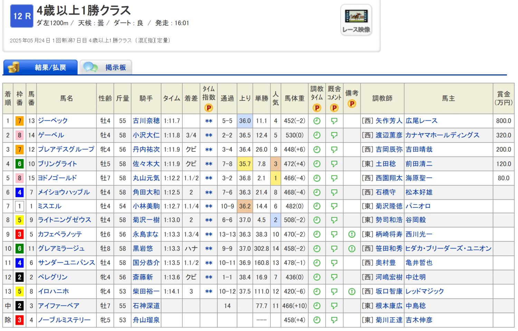This screenshot has width=518, height=331.
Task: Open trainer link 矢作芳人
Action: [388, 121]
